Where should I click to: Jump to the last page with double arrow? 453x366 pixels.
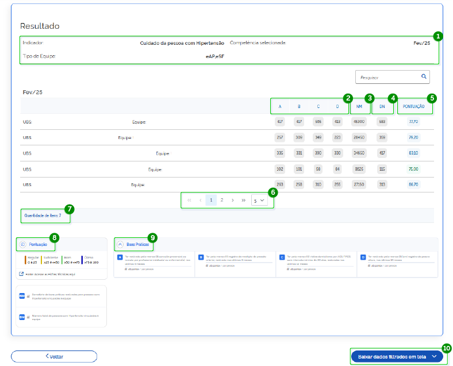[x=244, y=200]
